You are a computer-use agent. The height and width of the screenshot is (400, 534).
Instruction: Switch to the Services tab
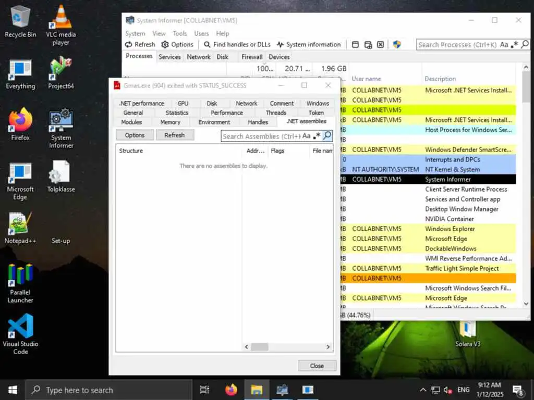tap(169, 57)
